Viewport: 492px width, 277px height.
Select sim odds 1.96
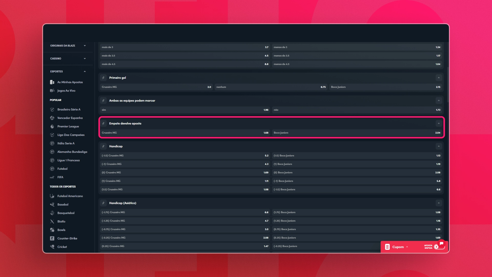[185, 110]
